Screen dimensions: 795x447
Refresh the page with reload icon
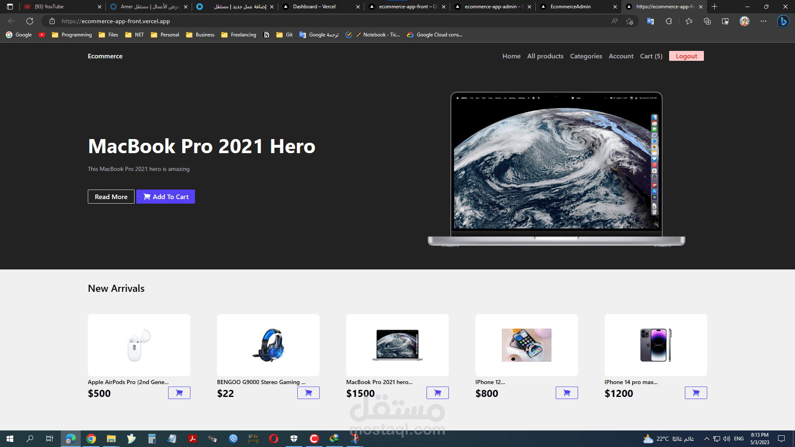click(30, 21)
